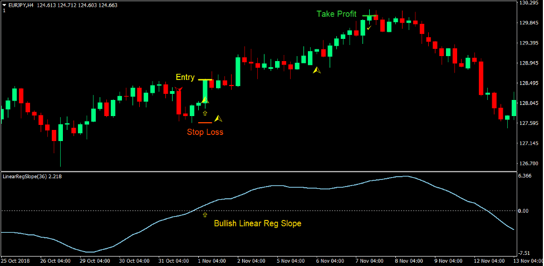Select the yellow Entry price line
544x266 pixels.
pos(204,80)
